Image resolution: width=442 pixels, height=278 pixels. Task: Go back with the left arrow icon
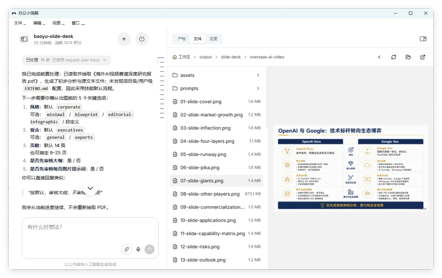[379, 57]
